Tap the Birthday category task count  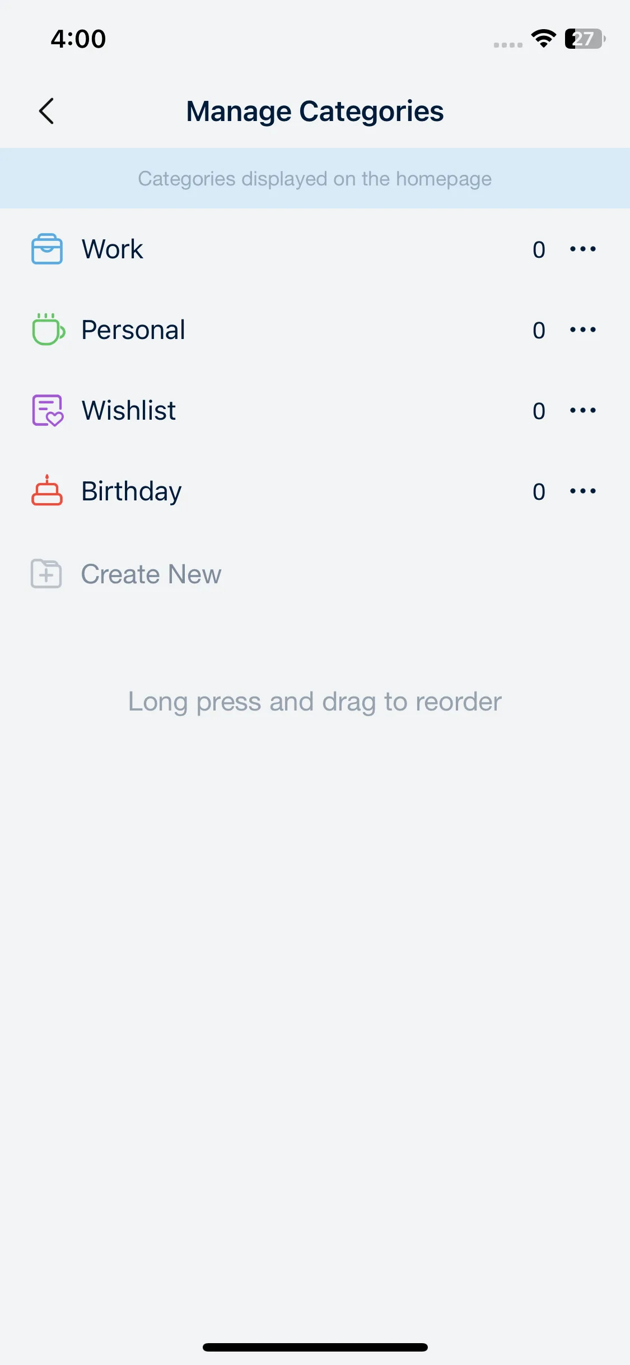click(539, 492)
